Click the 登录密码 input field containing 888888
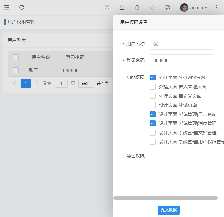This screenshot has width=224, height=217. 182,60
